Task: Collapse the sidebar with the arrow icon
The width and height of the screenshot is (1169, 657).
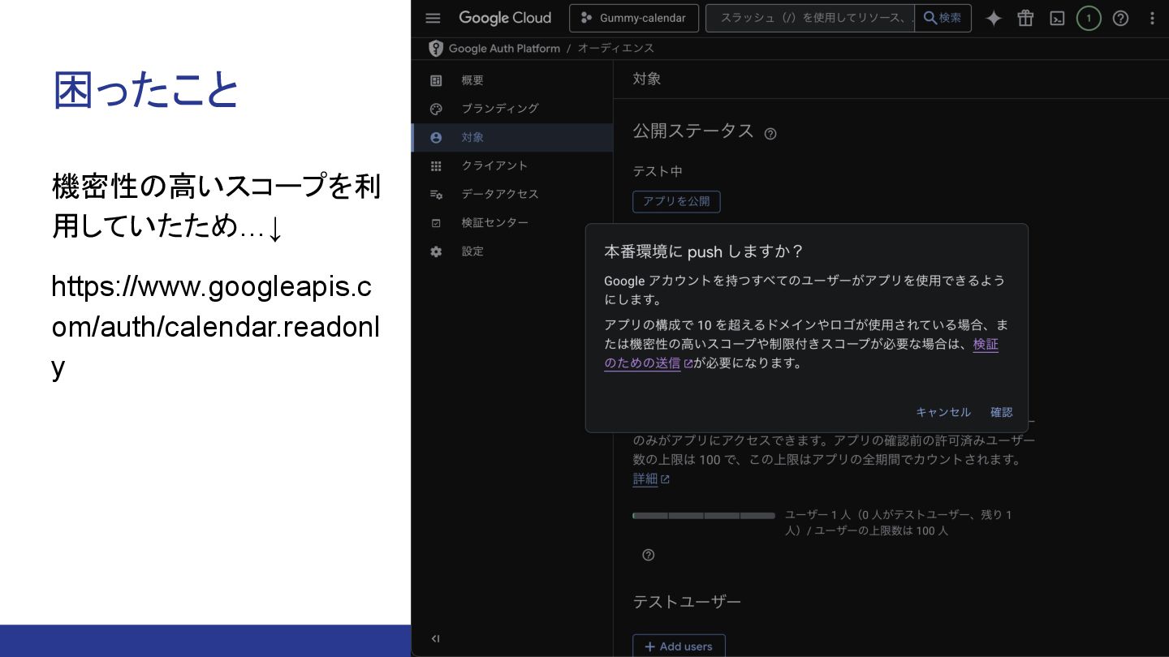Action: click(x=435, y=638)
